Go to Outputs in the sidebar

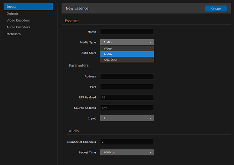13,13
